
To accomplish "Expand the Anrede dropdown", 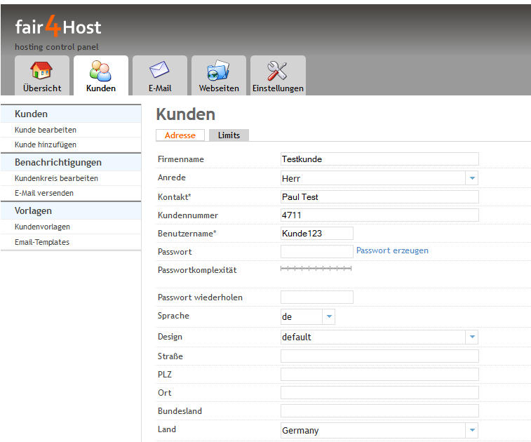I will [x=472, y=178].
